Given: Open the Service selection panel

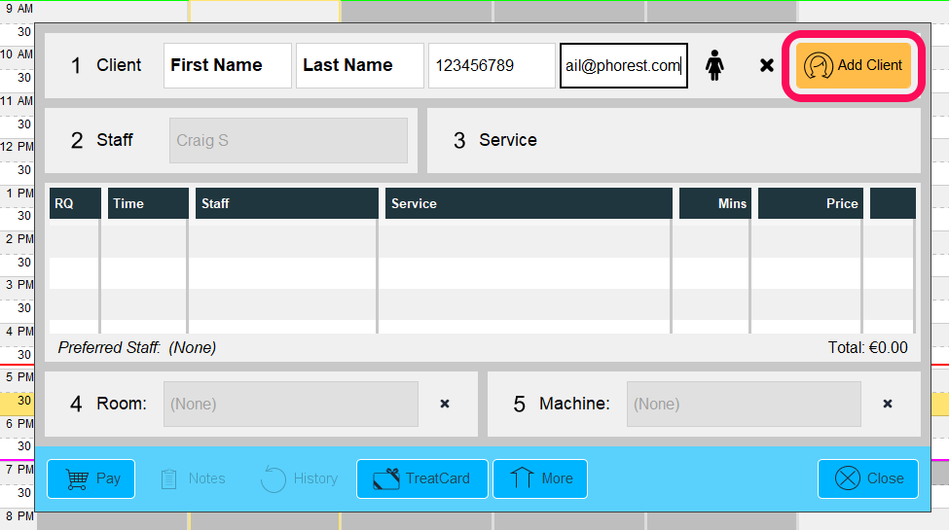Looking at the screenshot, I should [x=674, y=140].
